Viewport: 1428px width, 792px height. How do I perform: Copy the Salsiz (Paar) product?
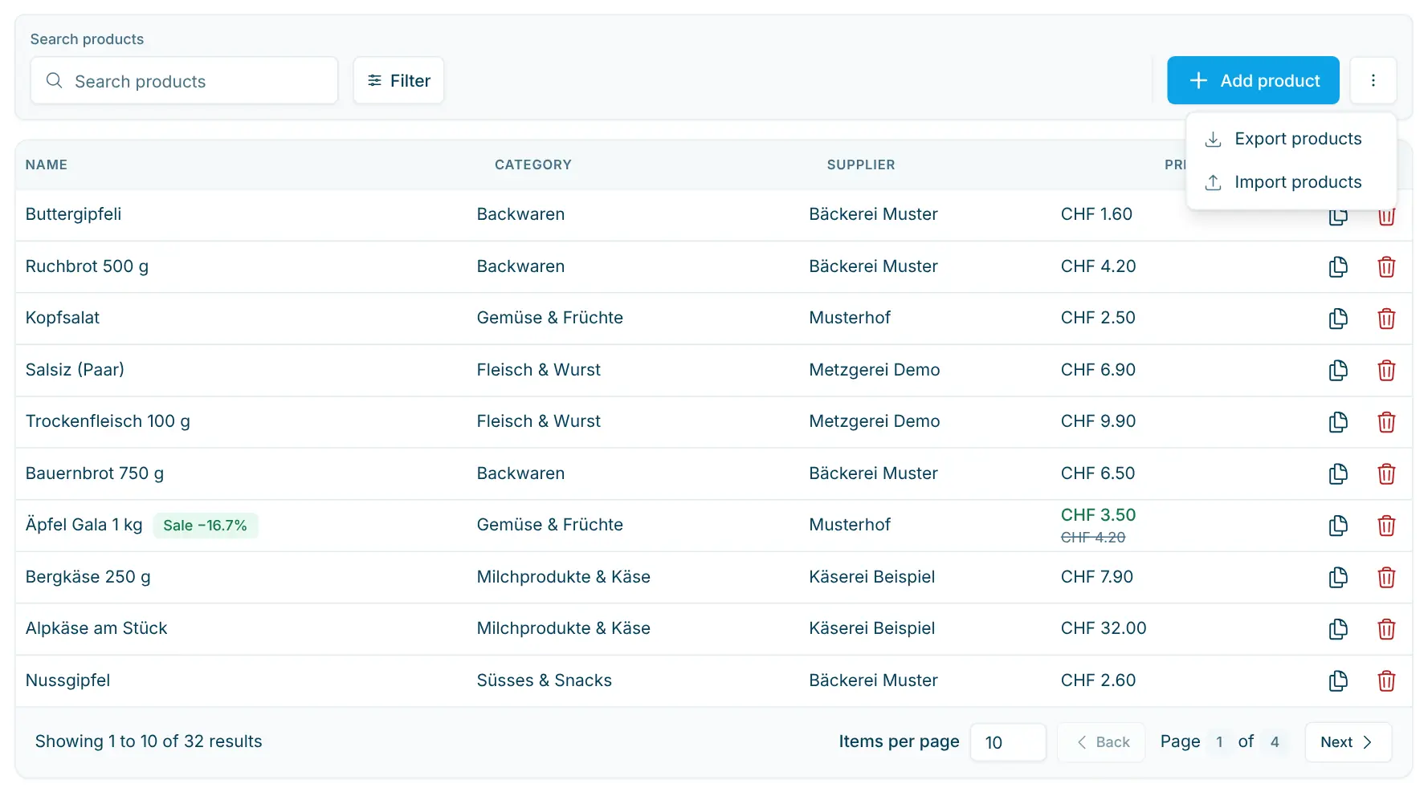point(1338,370)
